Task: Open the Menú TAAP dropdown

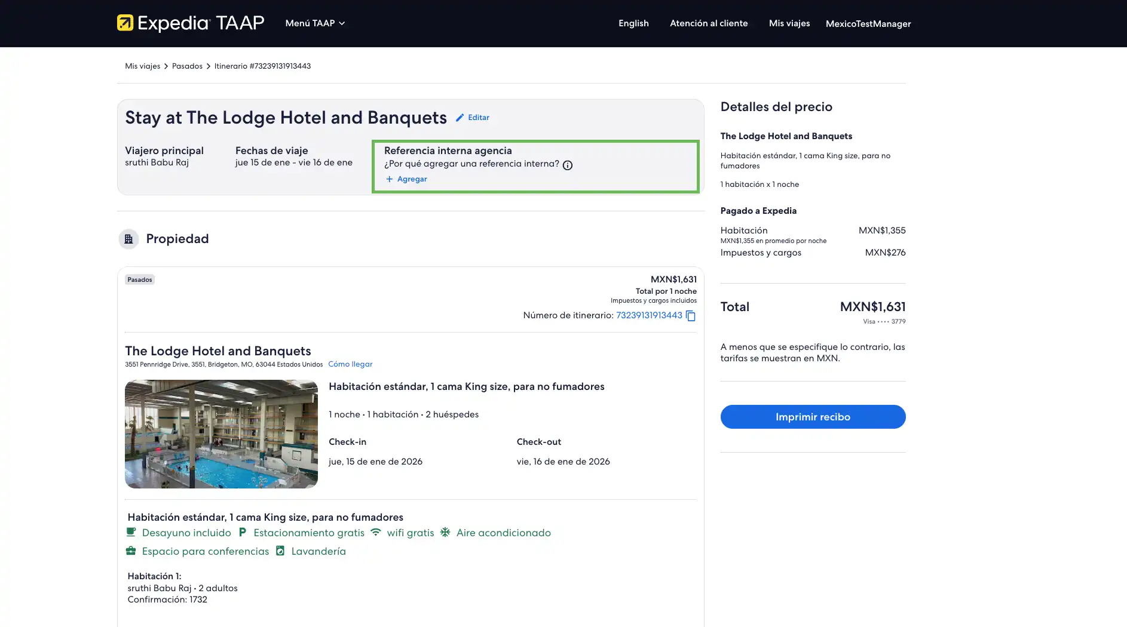Action: 315,23
